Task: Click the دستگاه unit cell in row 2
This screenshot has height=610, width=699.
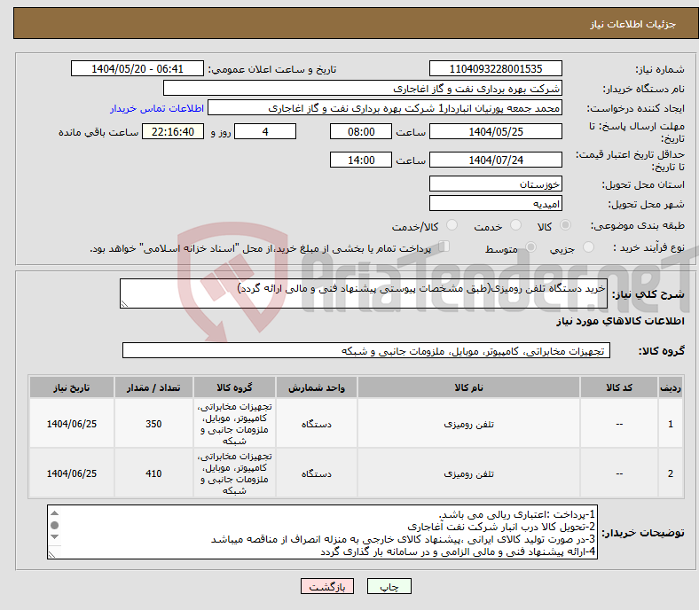Action: click(x=316, y=473)
